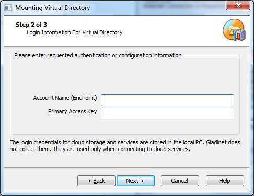Open Help for this wizard step

(x=225, y=181)
